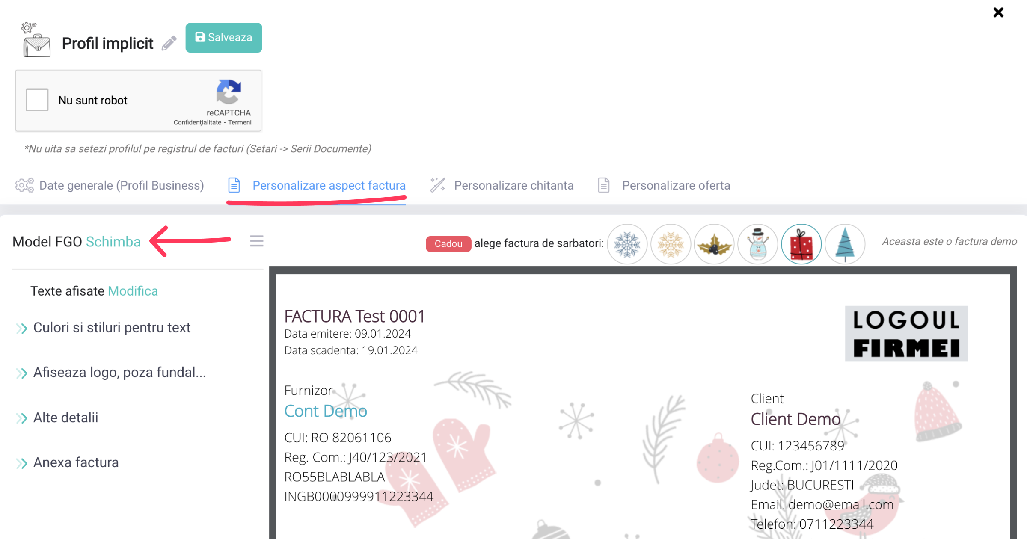Viewport: 1027px width, 539px height.
Task: Choose the red gift box theme
Action: point(801,244)
